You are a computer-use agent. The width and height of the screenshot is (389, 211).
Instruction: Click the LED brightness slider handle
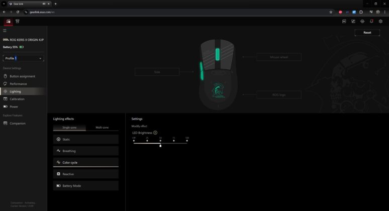click(160, 146)
